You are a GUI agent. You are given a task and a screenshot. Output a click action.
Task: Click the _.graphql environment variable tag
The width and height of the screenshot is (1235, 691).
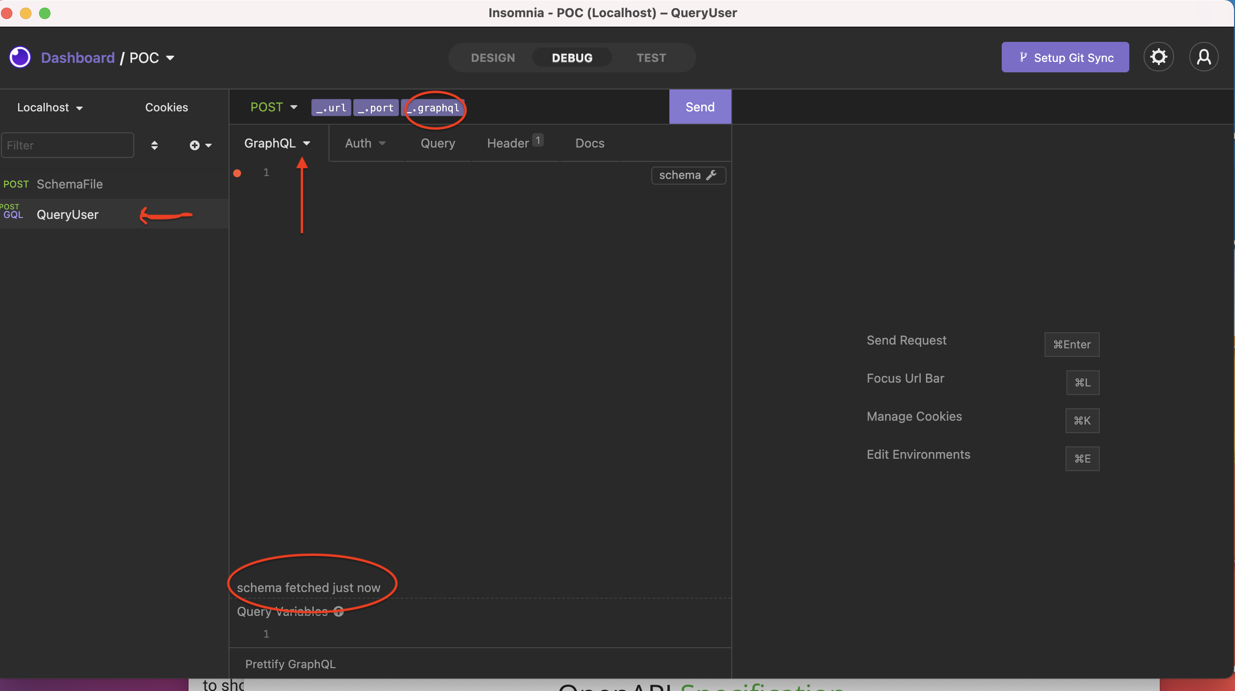click(432, 108)
